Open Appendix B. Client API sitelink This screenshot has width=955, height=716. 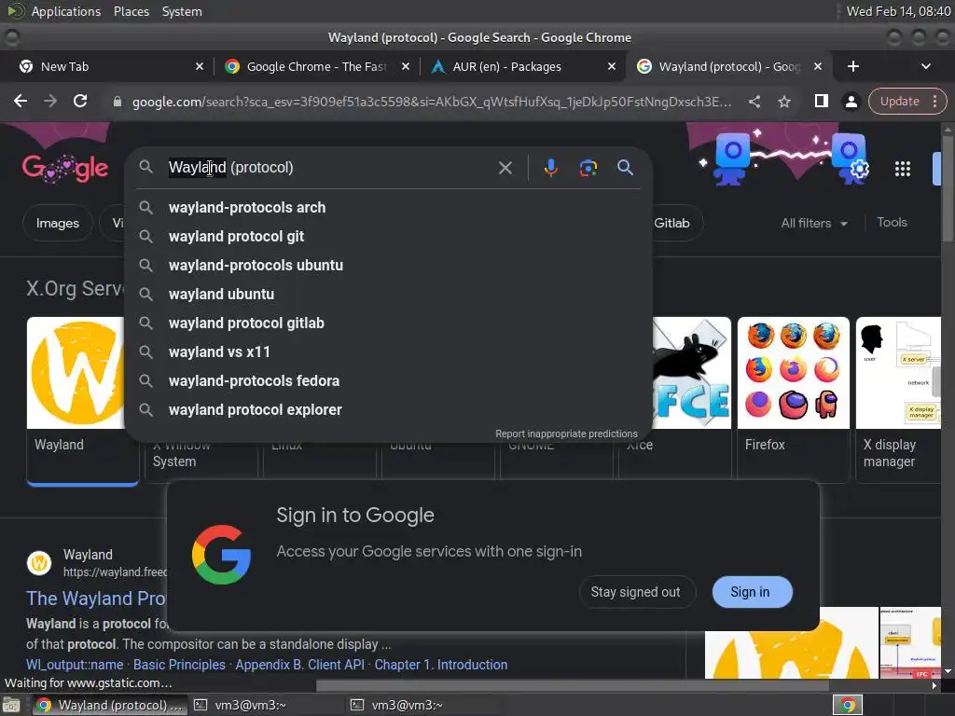pos(299,665)
